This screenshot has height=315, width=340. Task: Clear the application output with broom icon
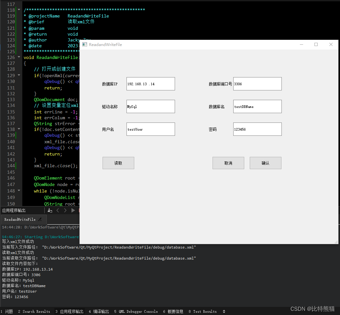(x=49, y=210)
